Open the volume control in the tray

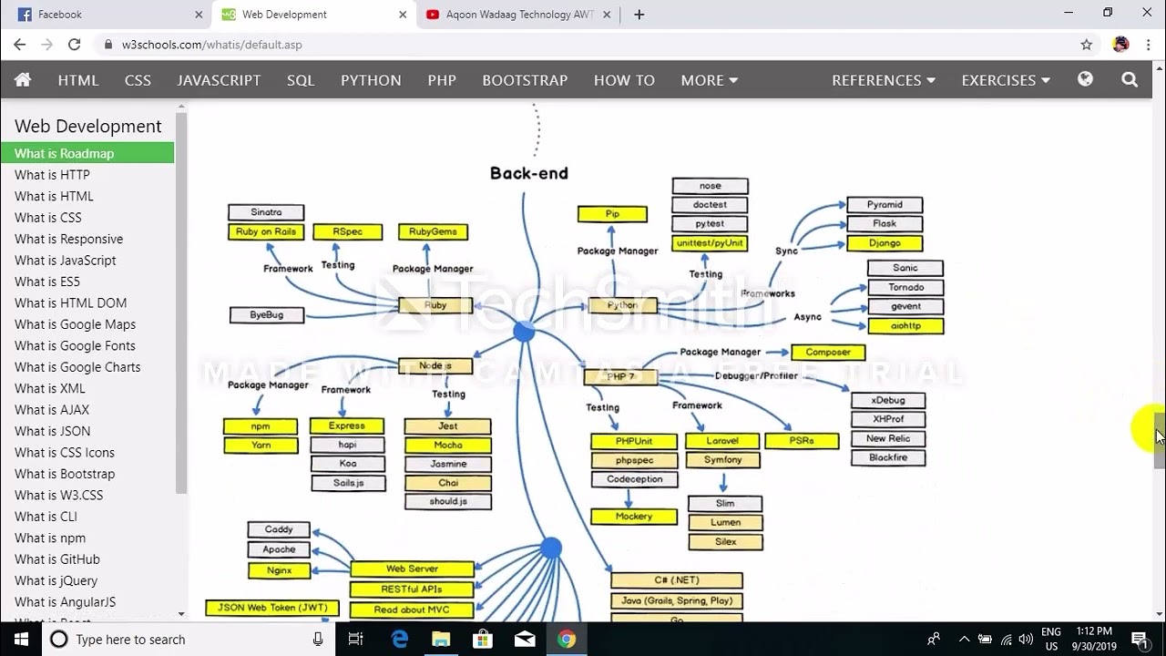tap(1027, 639)
